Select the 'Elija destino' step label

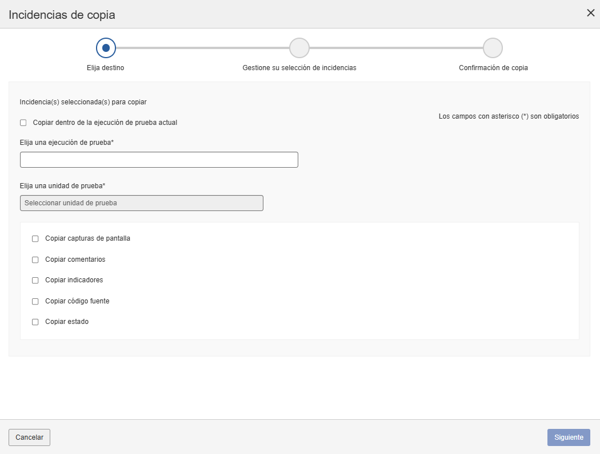pos(106,68)
